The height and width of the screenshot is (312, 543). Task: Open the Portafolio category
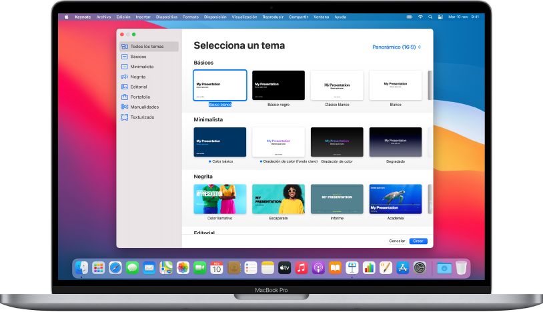click(140, 97)
